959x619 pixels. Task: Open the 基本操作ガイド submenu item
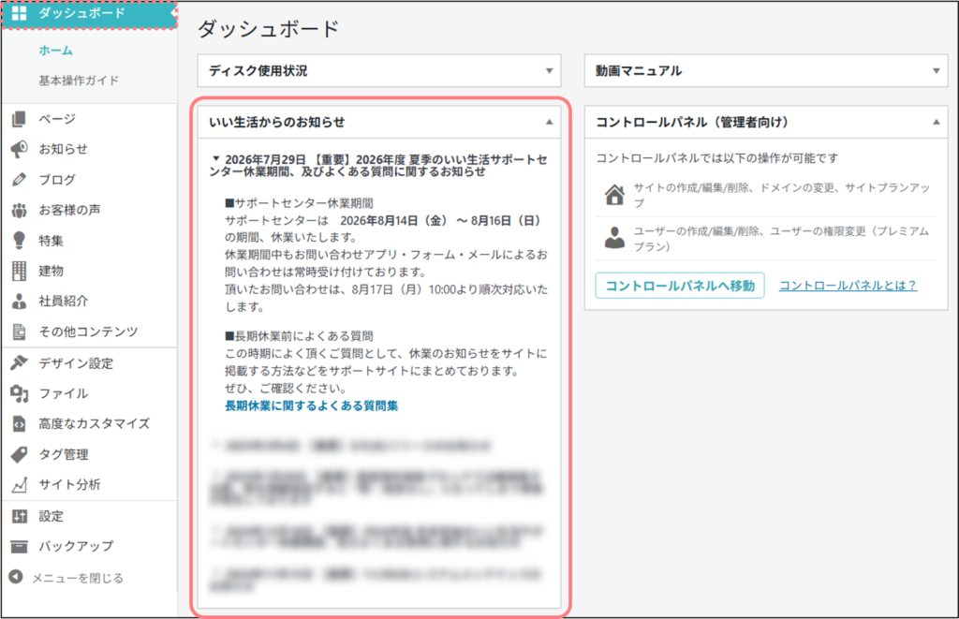79,81
